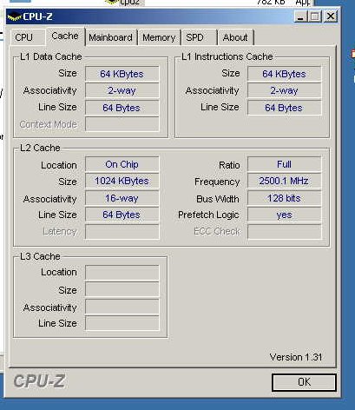Image resolution: width=355 pixels, height=410 pixels.
Task: Click the OK button
Action: pyautogui.click(x=304, y=382)
